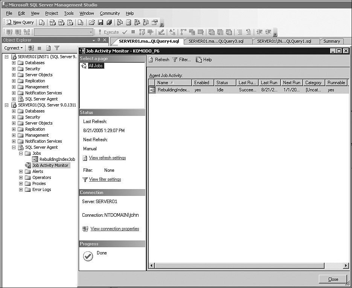Click Refresh in the Job Activity Monitor toolbar

point(159,60)
